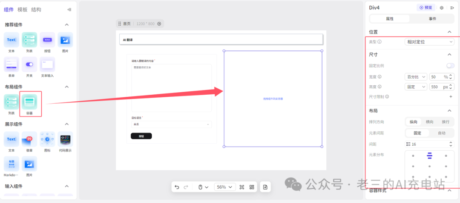Click the 间距 16 stepper arrows
Screen dimensions: 460x203
pyautogui.click(x=451, y=144)
